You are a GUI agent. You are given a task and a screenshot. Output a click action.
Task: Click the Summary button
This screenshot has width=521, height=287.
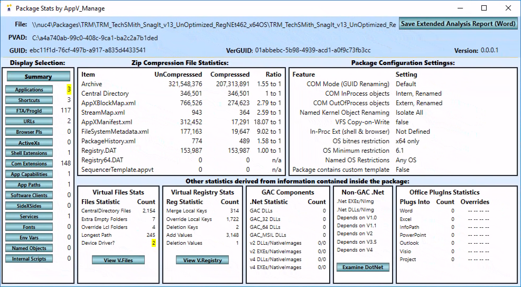coord(38,77)
